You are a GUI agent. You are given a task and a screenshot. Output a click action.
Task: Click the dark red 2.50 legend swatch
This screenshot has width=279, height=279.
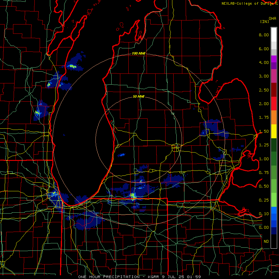click(x=274, y=90)
